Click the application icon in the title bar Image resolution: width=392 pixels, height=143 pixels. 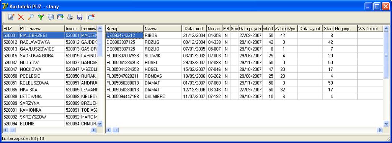pos(5,6)
